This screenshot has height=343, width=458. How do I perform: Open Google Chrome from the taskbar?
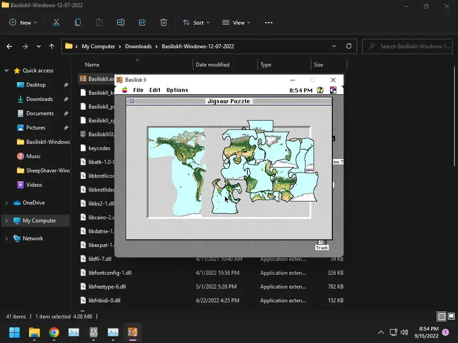pos(54,332)
